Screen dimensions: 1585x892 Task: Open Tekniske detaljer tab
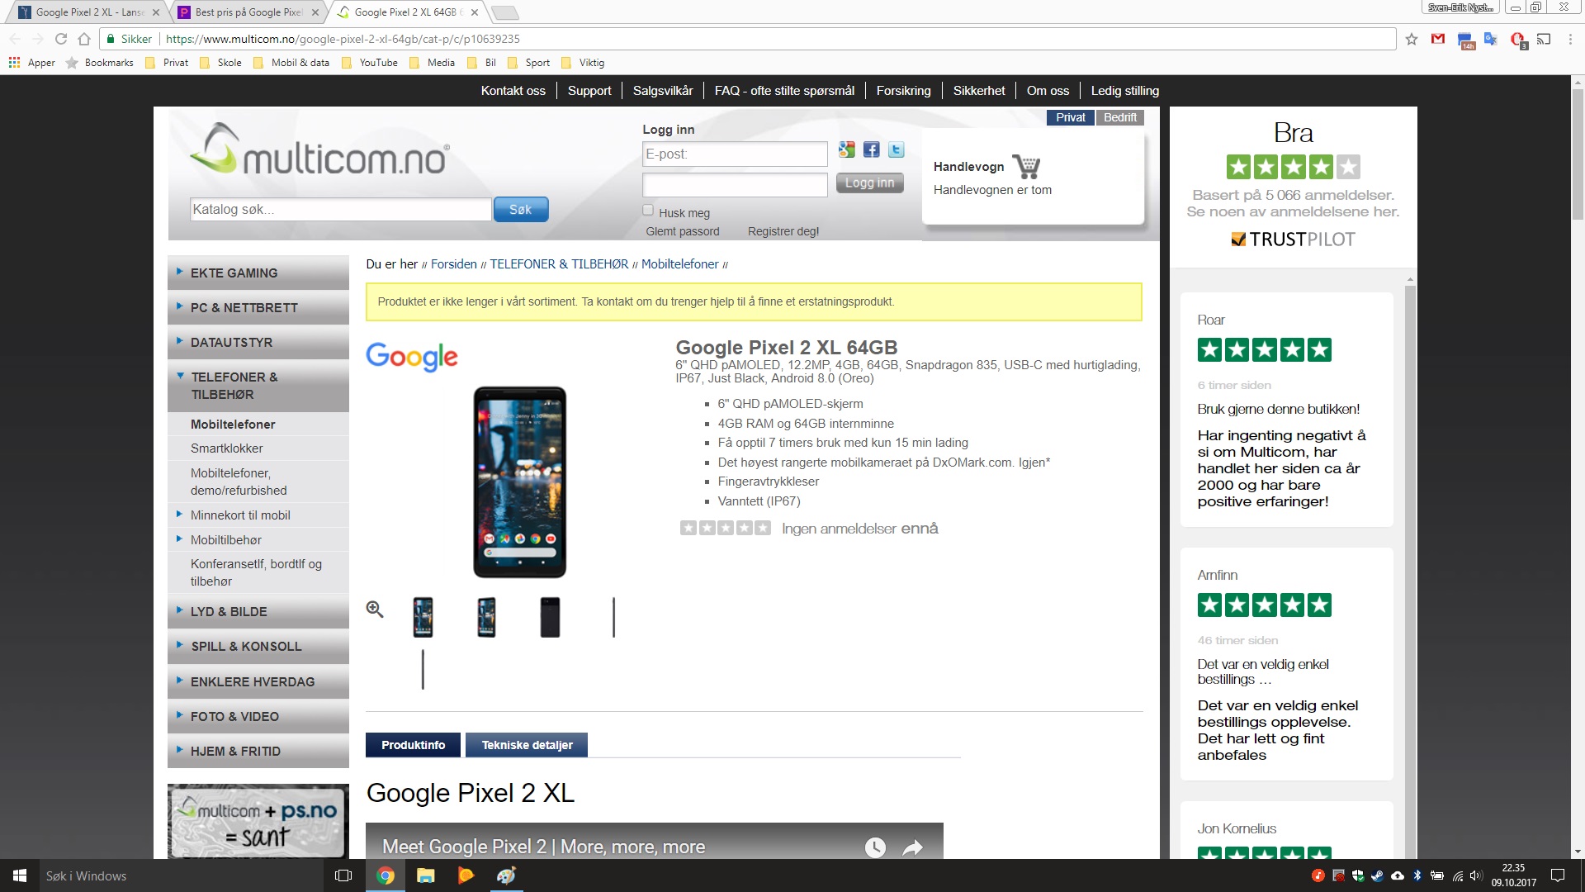coord(527,745)
